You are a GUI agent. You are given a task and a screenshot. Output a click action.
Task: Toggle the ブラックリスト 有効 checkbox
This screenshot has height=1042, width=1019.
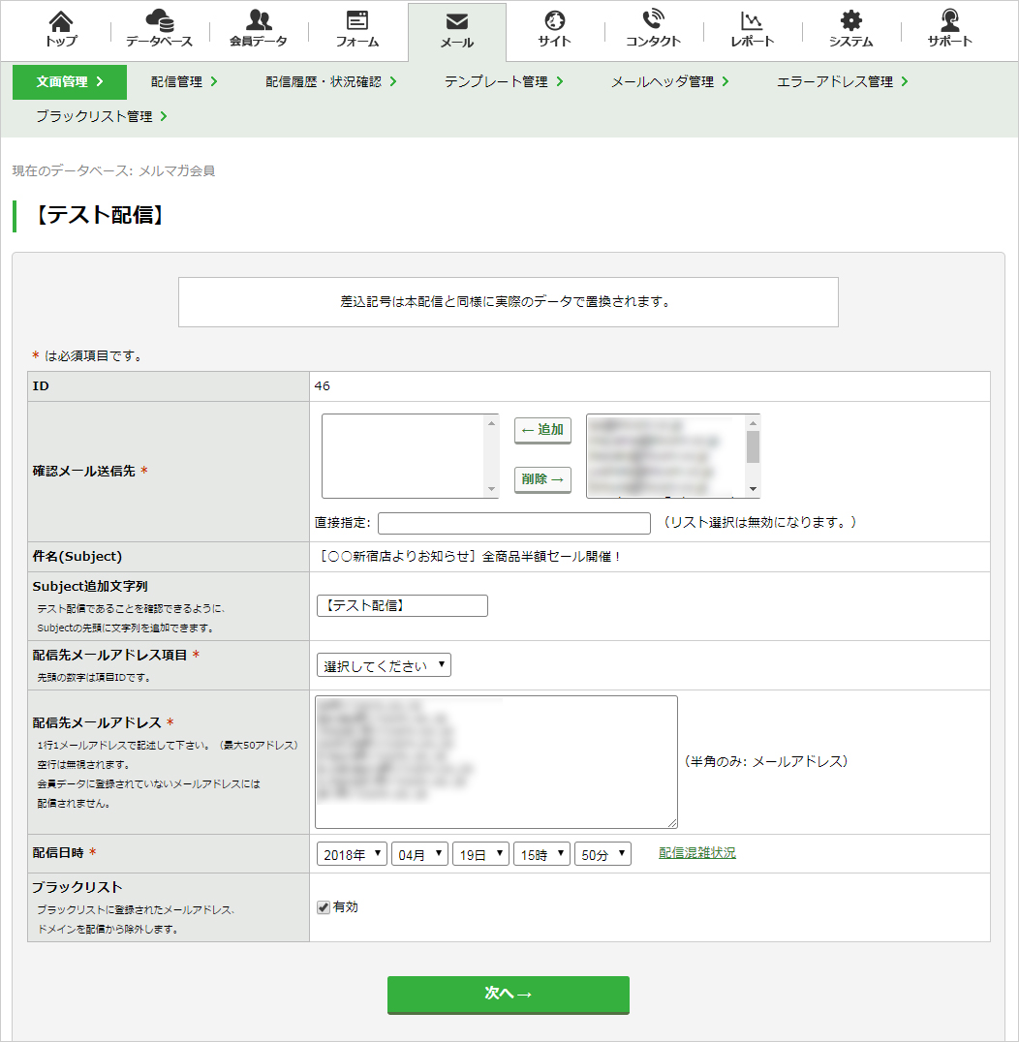[x=324, y=907]
